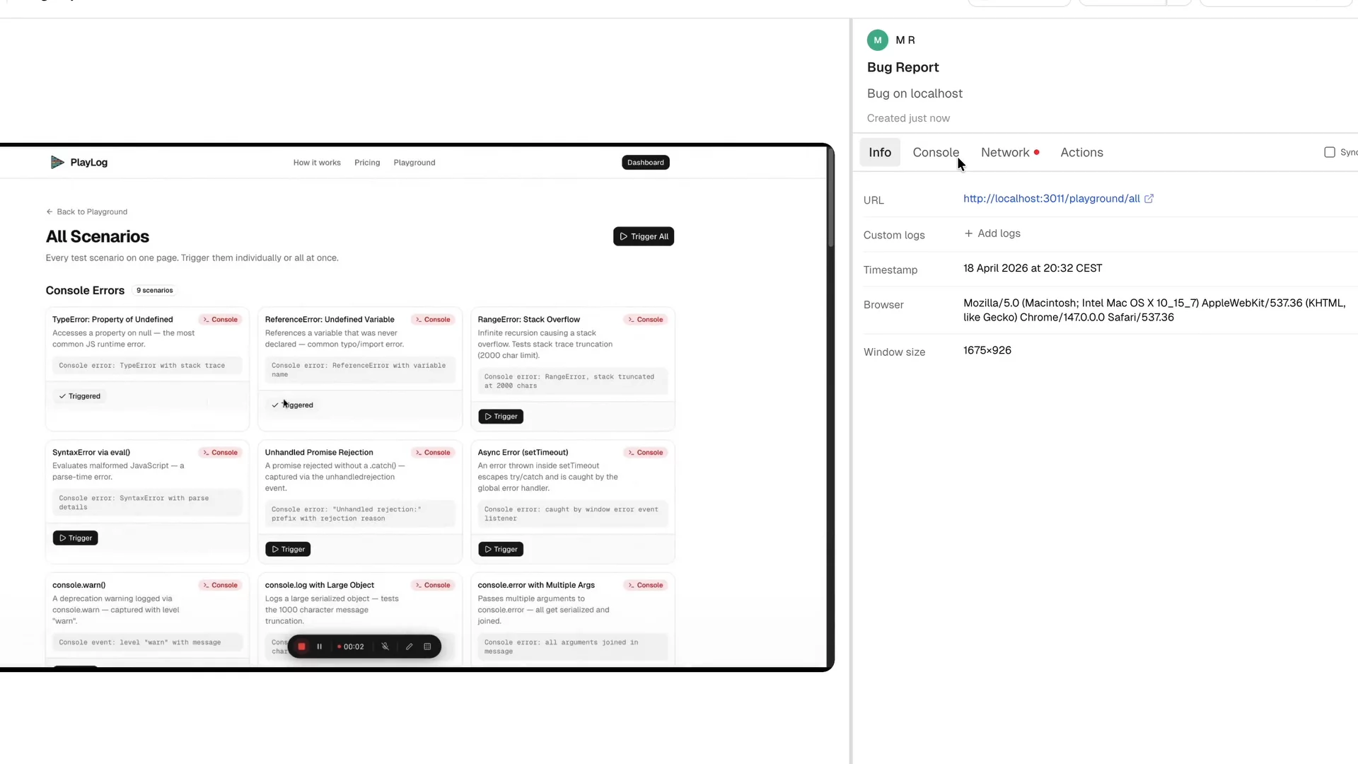Click the 9 scenarios count badge
Screen dimensions: 1358x764
(154, 291)
